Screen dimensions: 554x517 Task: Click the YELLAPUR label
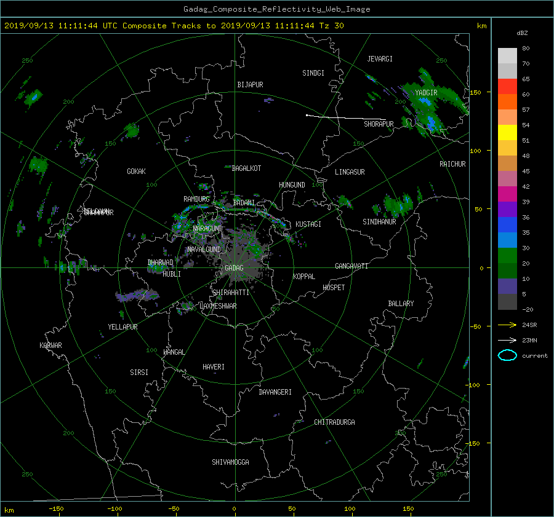click(x=122, y=327)
